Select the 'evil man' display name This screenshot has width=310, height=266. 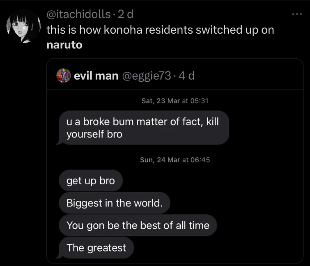click(96, 76)
